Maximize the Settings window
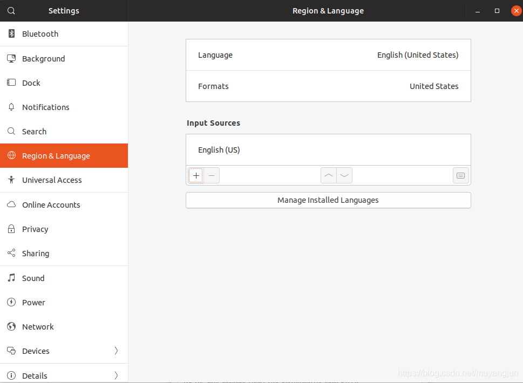Screen dimensions: 523x383 click(x=497, y=11)
